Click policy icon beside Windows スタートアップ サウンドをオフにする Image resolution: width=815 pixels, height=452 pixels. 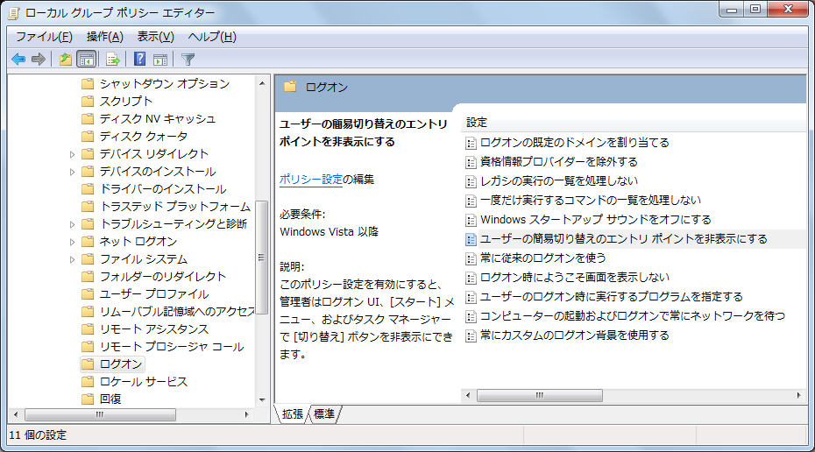[471, 220]
